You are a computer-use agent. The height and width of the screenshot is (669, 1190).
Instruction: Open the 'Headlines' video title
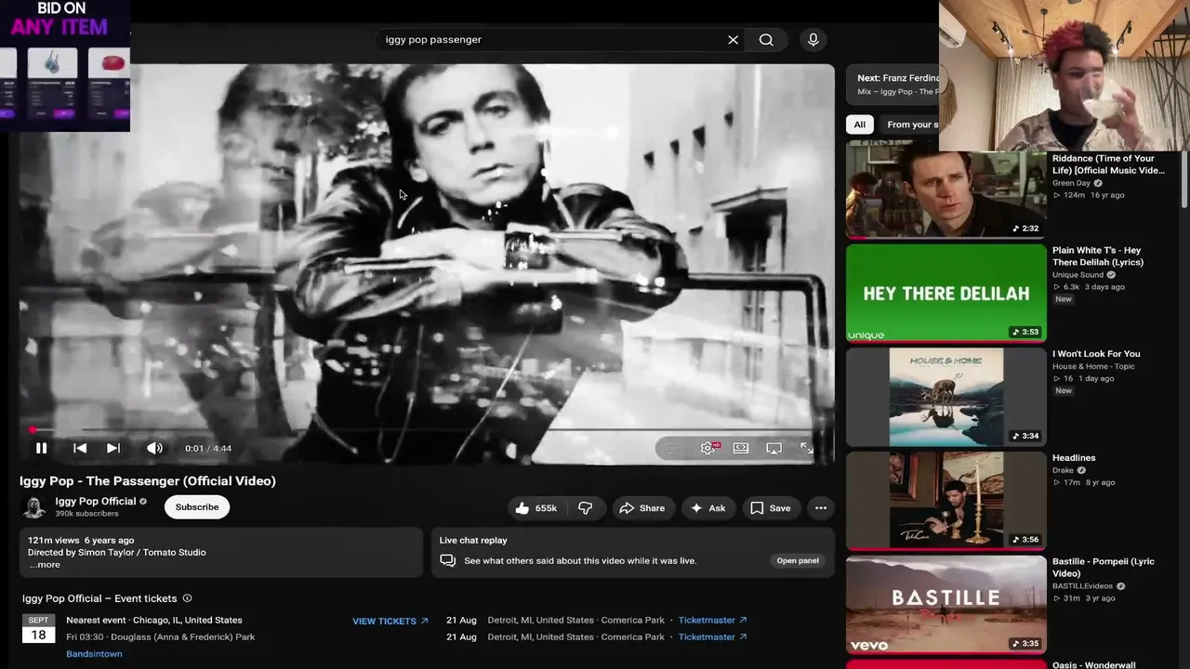pyautogui.click(x=1074, y=458)
